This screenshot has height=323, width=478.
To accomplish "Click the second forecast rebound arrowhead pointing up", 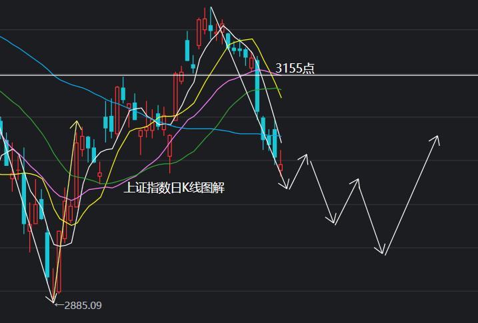I will point(358,180).
